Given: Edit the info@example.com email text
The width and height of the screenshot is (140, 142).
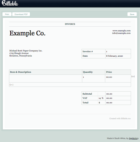Looking at the screenshot, I should (x=121, y=33).
